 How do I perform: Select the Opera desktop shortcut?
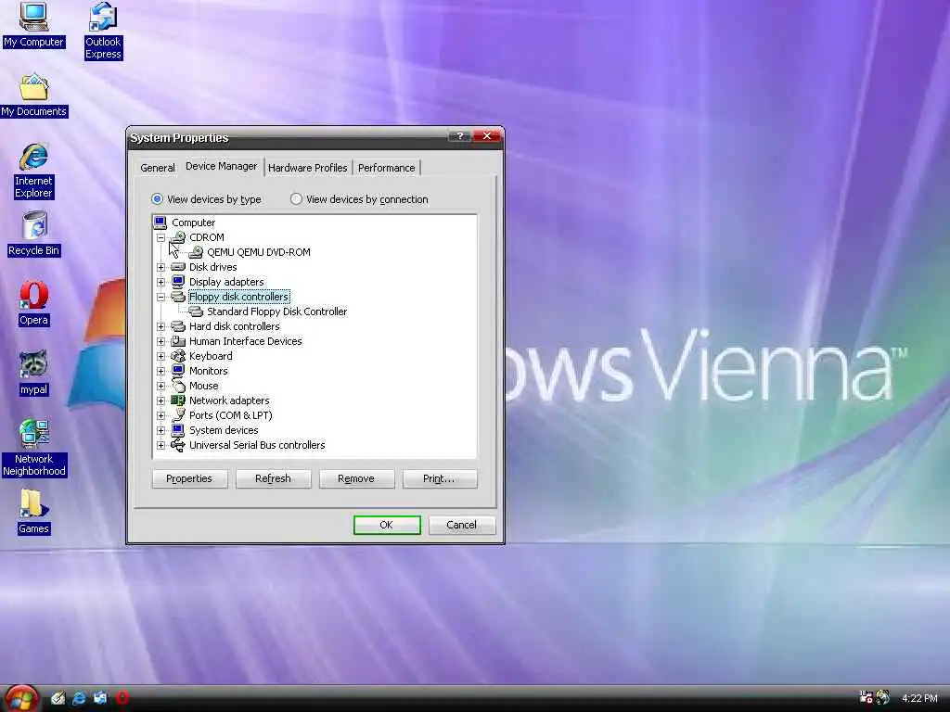coord(33,296)
